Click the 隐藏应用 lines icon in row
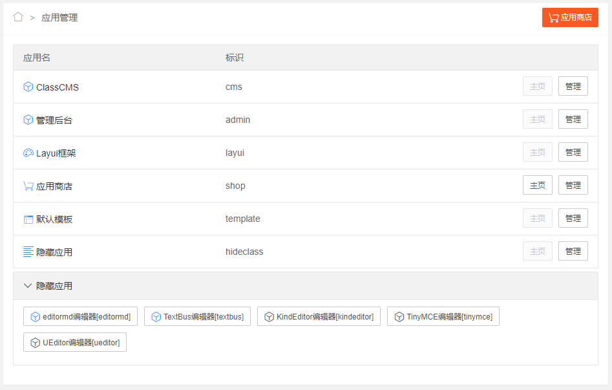 coord(28,252)
